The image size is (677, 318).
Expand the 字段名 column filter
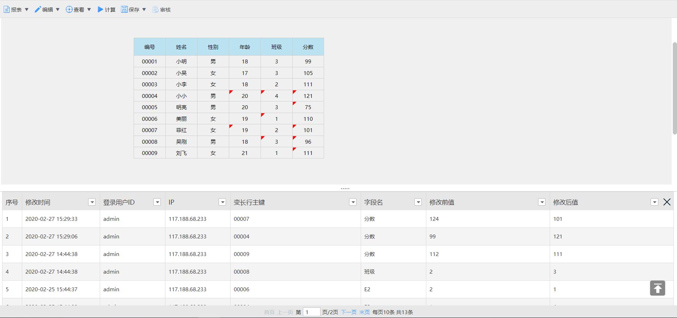[x=418, y=202]
